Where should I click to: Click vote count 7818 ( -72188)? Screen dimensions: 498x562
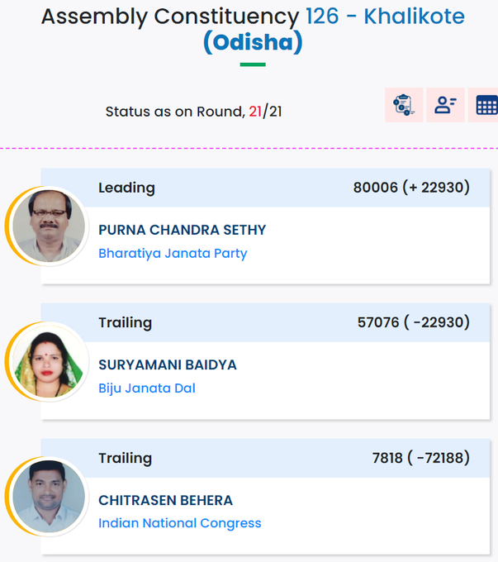[x=421, y=458]
